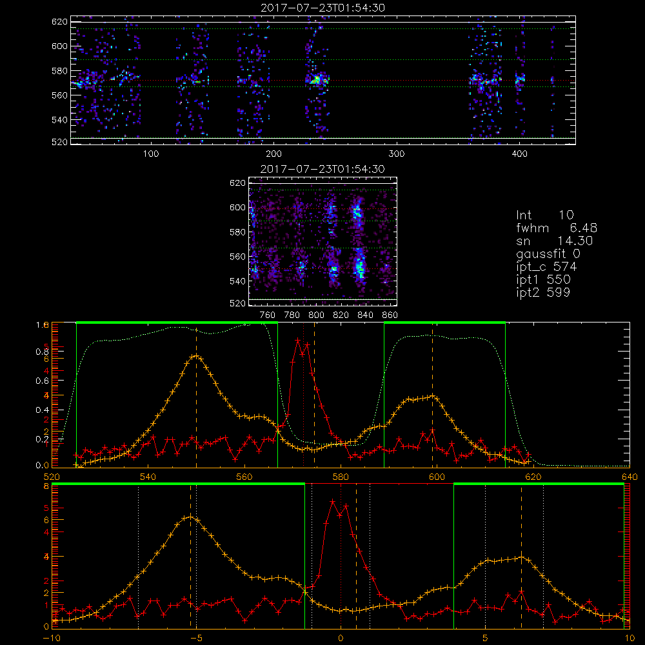Click the red dotted center line in upper profile plot

tap(304, 395)
